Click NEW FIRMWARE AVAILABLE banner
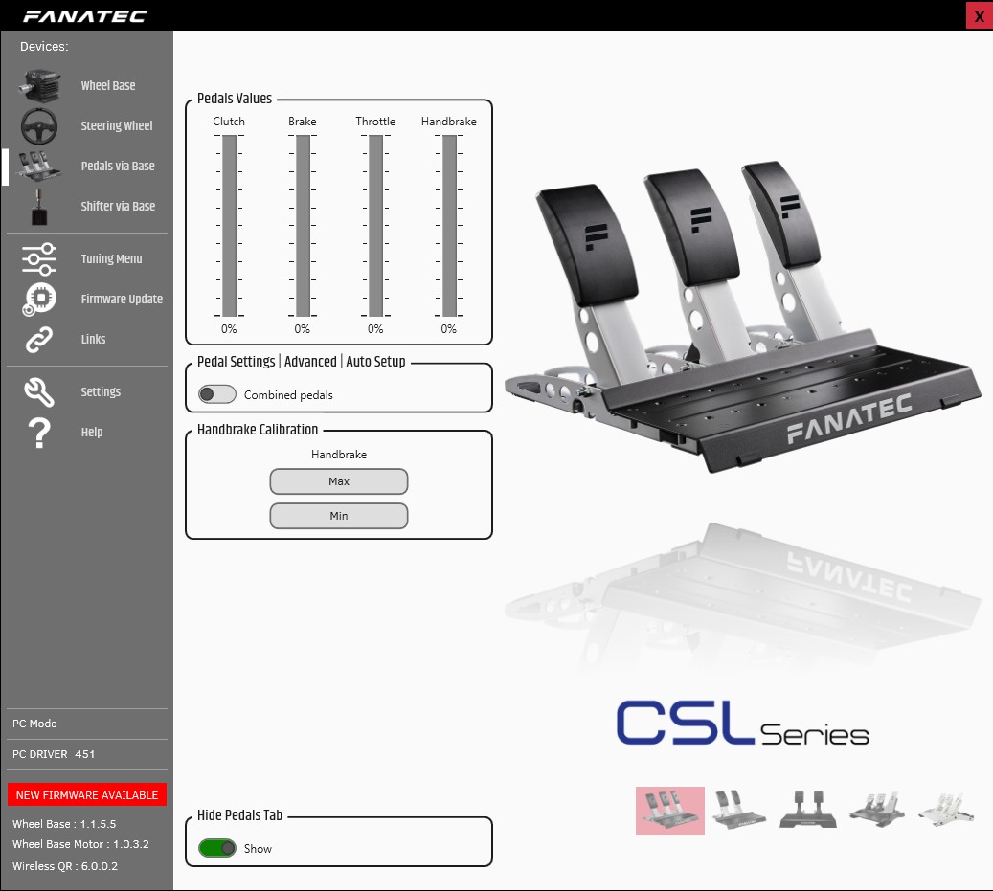The width and height of the screenshot is (993, 891). coord(87,794)
